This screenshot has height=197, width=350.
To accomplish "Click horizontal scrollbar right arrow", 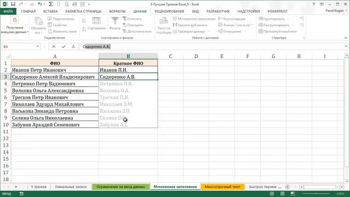I will tap(342, 187).
